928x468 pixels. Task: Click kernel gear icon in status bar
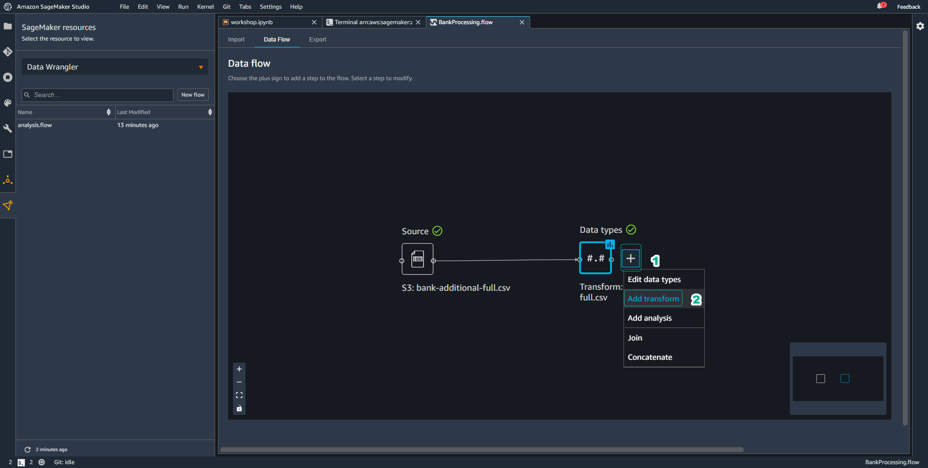[x=42, y=462]
